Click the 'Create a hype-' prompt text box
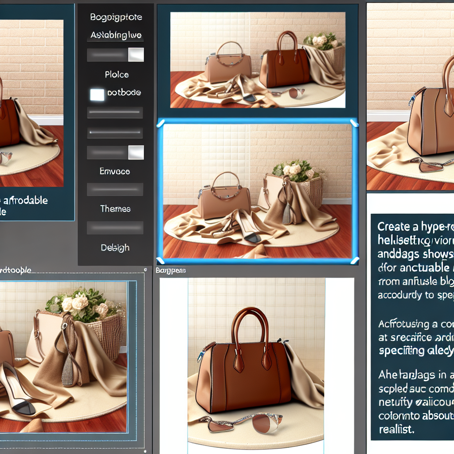The width and height of the screenshot is (454, 454). 411,328
